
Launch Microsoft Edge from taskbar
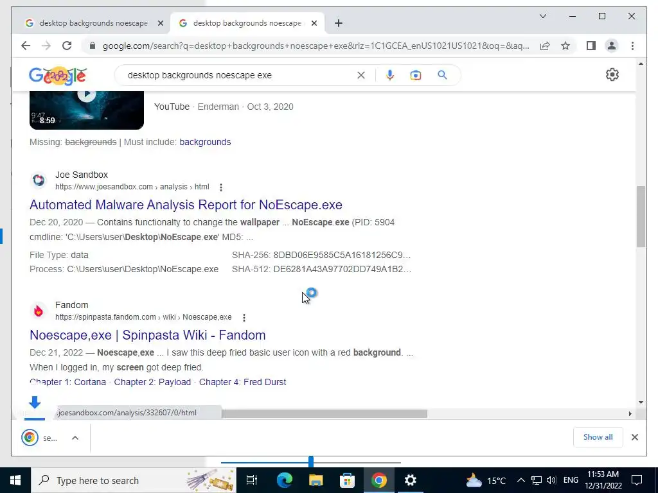point(285,480)
